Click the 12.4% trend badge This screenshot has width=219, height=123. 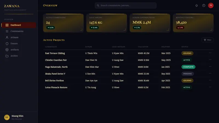(94, 28)
